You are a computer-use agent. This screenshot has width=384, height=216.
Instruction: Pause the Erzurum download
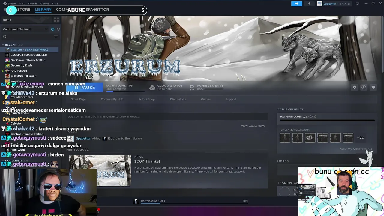click(x=85, y=87)
